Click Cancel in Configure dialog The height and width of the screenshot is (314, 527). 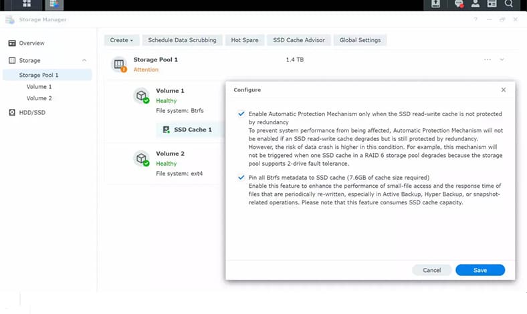431,270
